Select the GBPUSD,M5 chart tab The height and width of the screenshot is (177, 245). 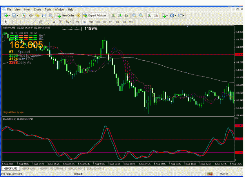tap(75, 168)
